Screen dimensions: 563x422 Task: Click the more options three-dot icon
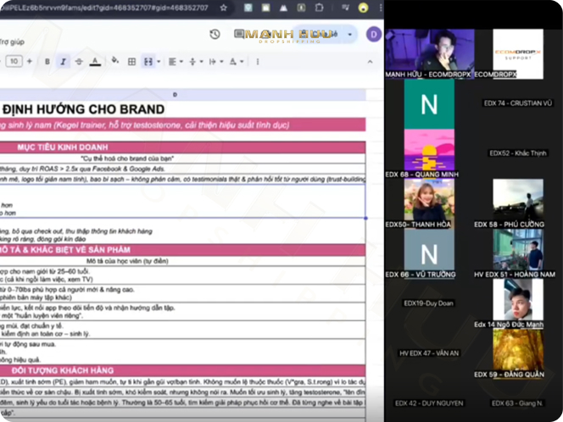coord(256,62)
